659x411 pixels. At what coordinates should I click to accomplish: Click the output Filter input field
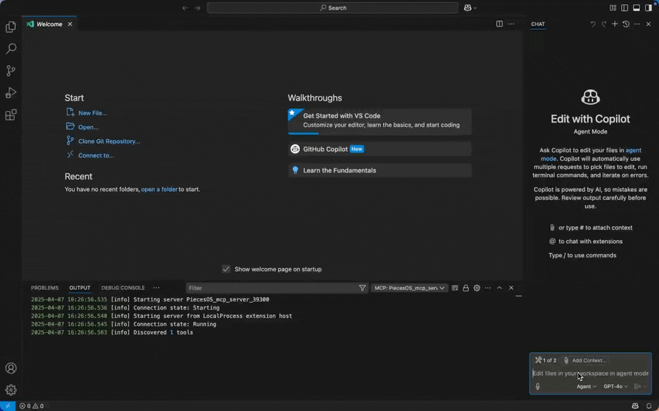(273, 288)
